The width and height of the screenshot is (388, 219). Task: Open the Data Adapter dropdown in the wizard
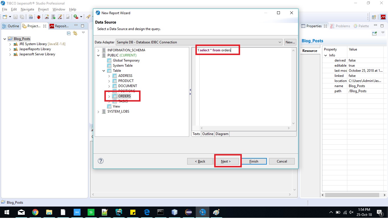[280, 42]
